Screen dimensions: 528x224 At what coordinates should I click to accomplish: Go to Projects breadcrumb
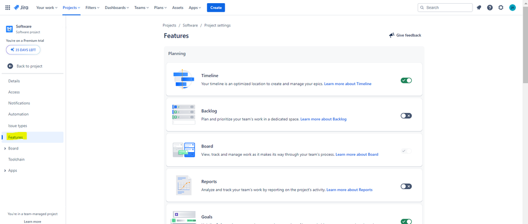coord(169,25)
